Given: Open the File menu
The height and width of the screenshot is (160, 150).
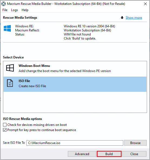Looking at the screenshot, I should [x=5, y=10].
